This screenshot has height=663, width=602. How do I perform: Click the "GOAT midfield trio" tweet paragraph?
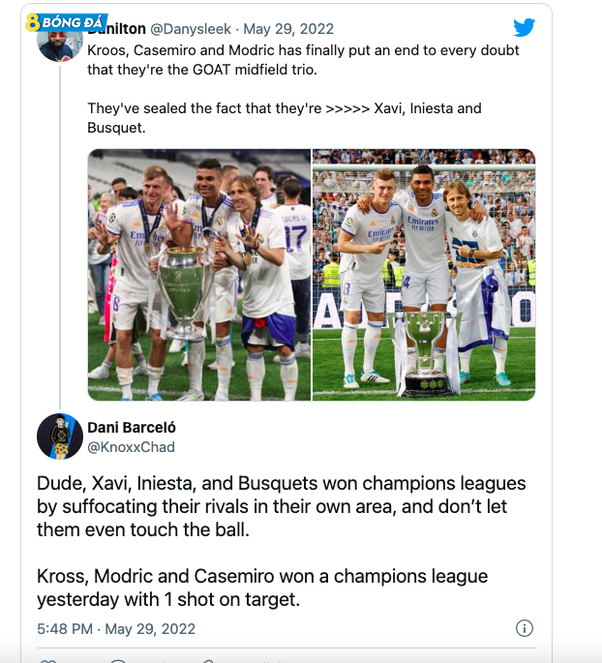point(303,58)
